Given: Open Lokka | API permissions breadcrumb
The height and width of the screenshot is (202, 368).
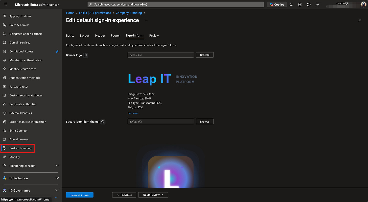Looking at the screenshot, I should tap(95, 13).
